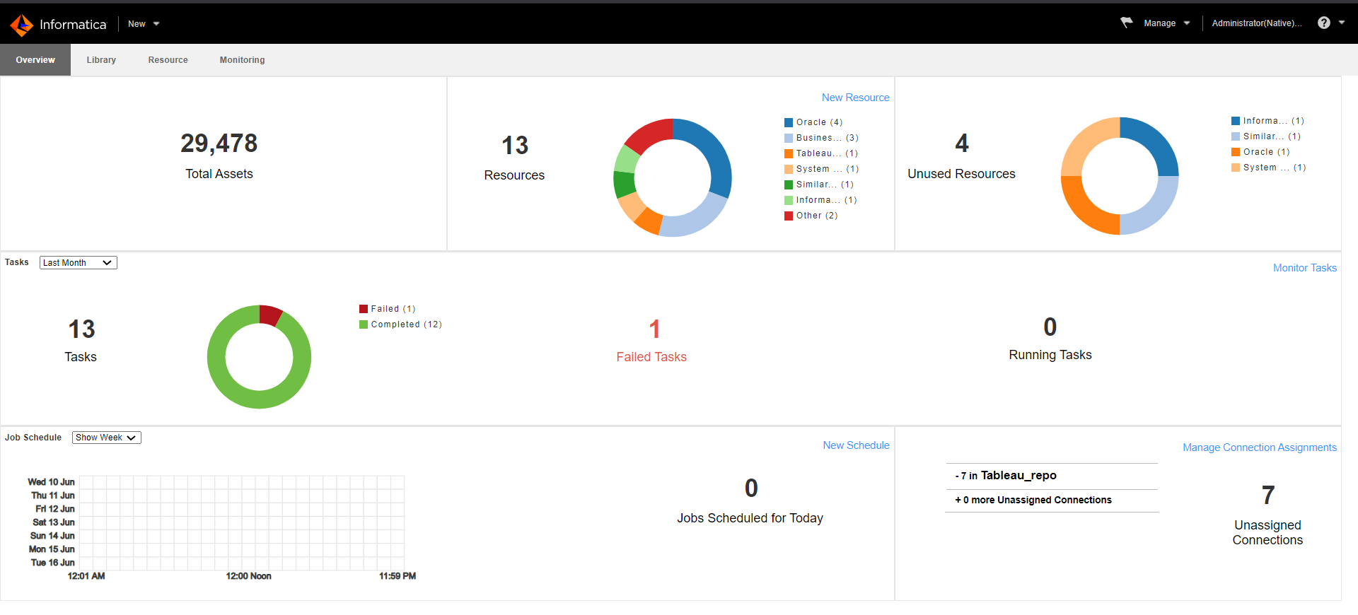1358x615 pixels.
Task: Click the red Failed legend swatch
Action: [364, 309]
